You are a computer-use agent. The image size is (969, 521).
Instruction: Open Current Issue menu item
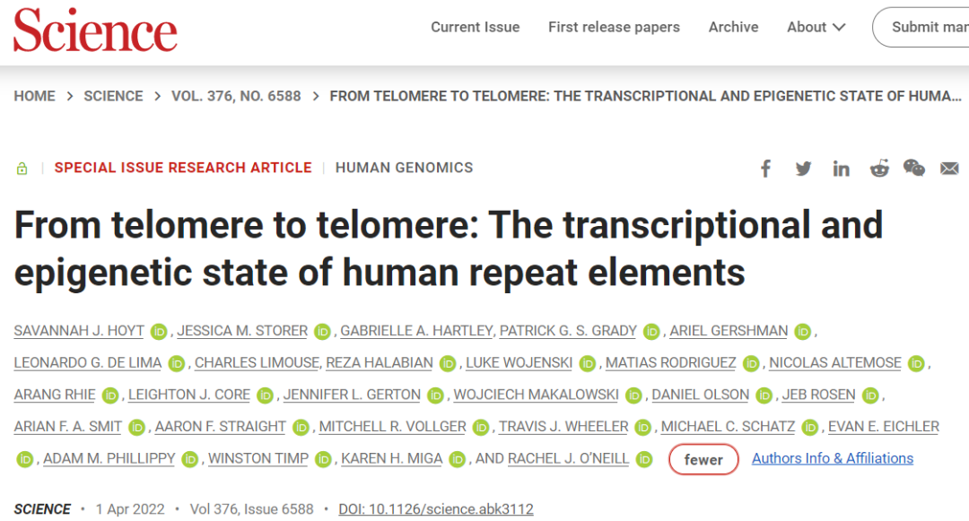(x=476, y=27)
